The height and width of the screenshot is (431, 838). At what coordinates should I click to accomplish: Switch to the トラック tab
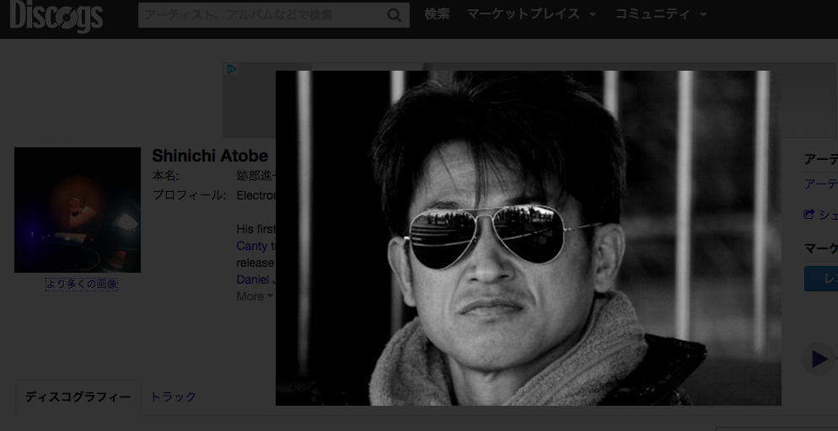click(173, 396)
